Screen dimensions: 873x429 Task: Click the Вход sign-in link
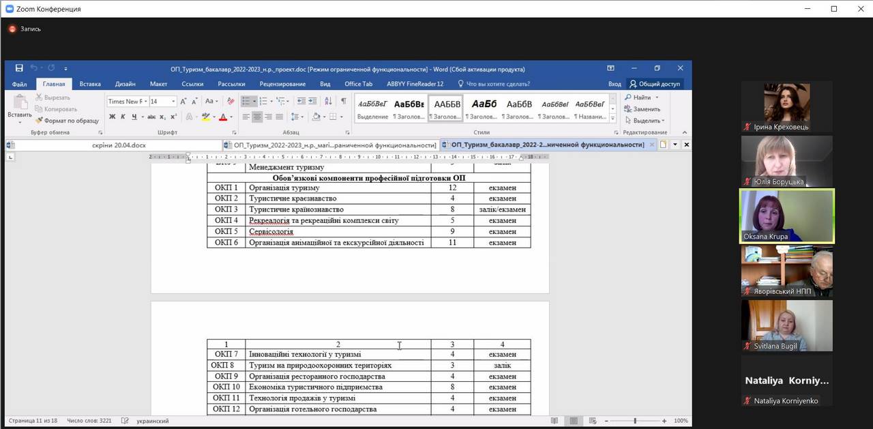[x=615, y=84]
